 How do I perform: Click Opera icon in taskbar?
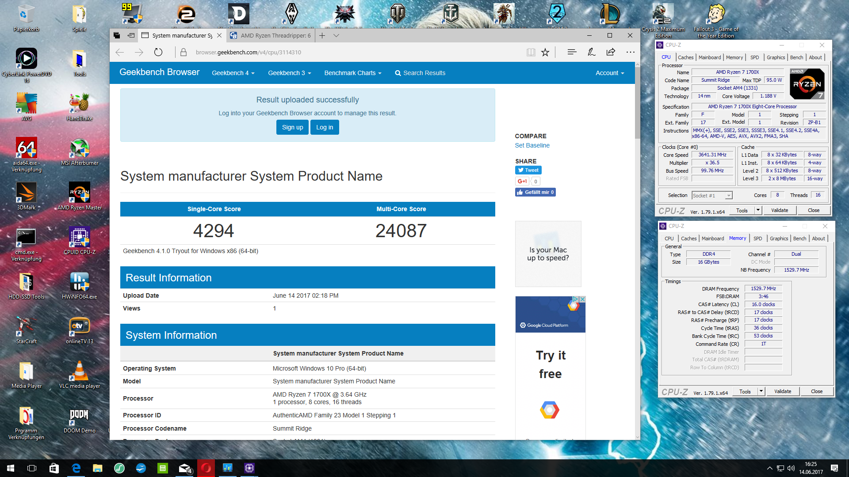(206, 468)
